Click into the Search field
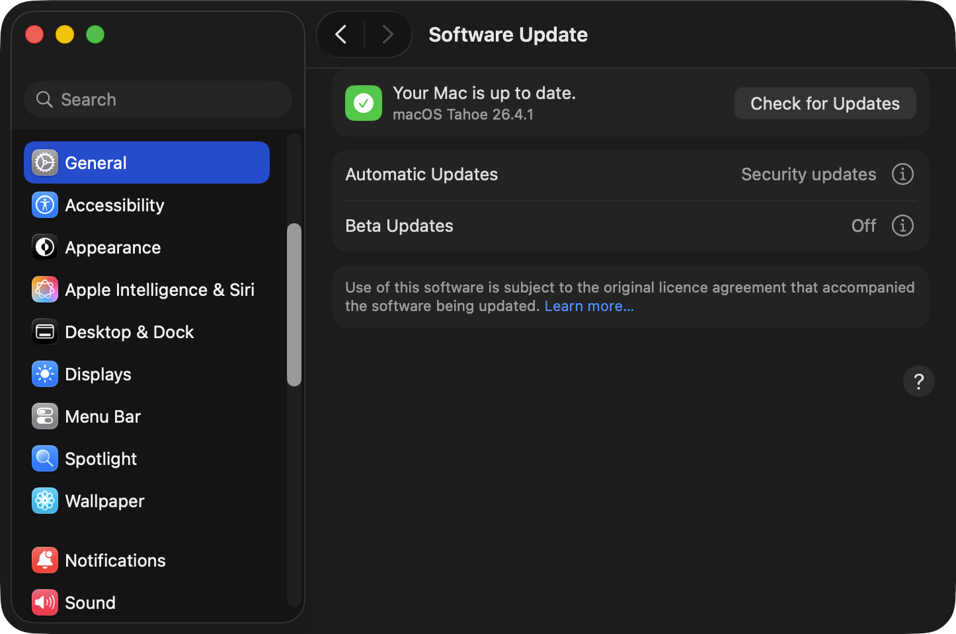This screenshot has height=634, width=956. tap(158, 99)
